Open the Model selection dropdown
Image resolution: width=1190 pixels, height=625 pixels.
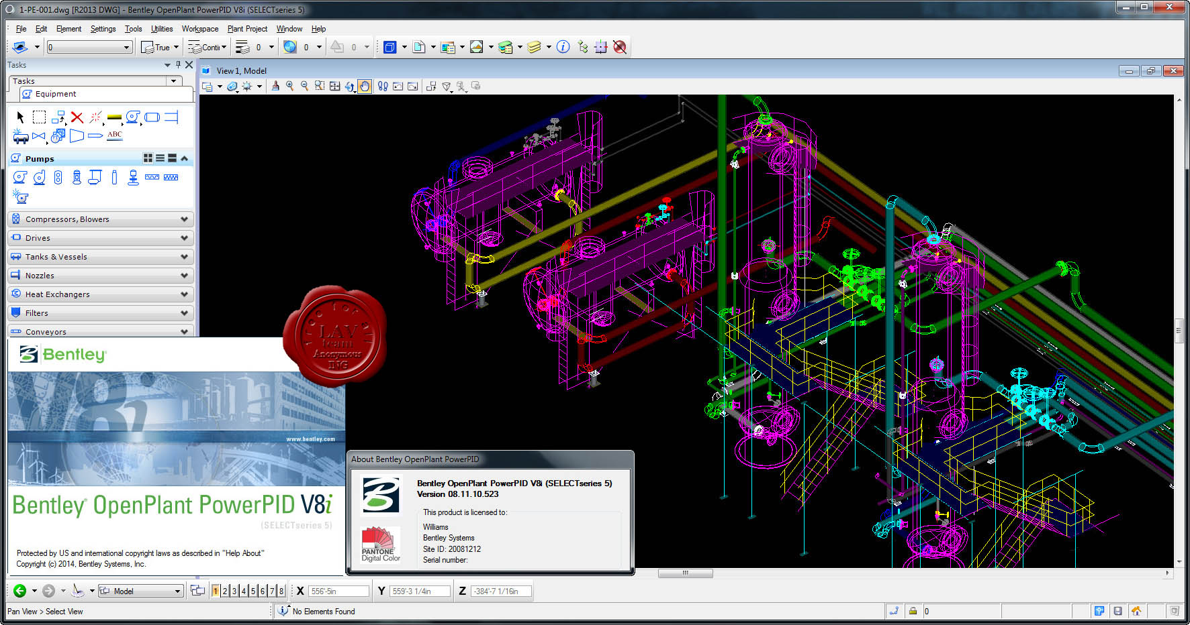tap(140, 591)
